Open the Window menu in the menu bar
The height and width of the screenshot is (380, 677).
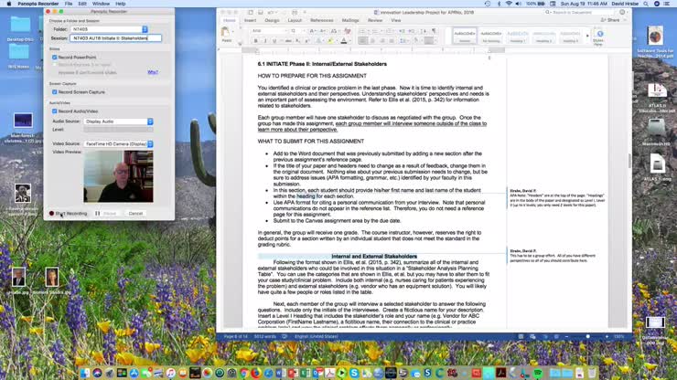click(x=101, y=4)
